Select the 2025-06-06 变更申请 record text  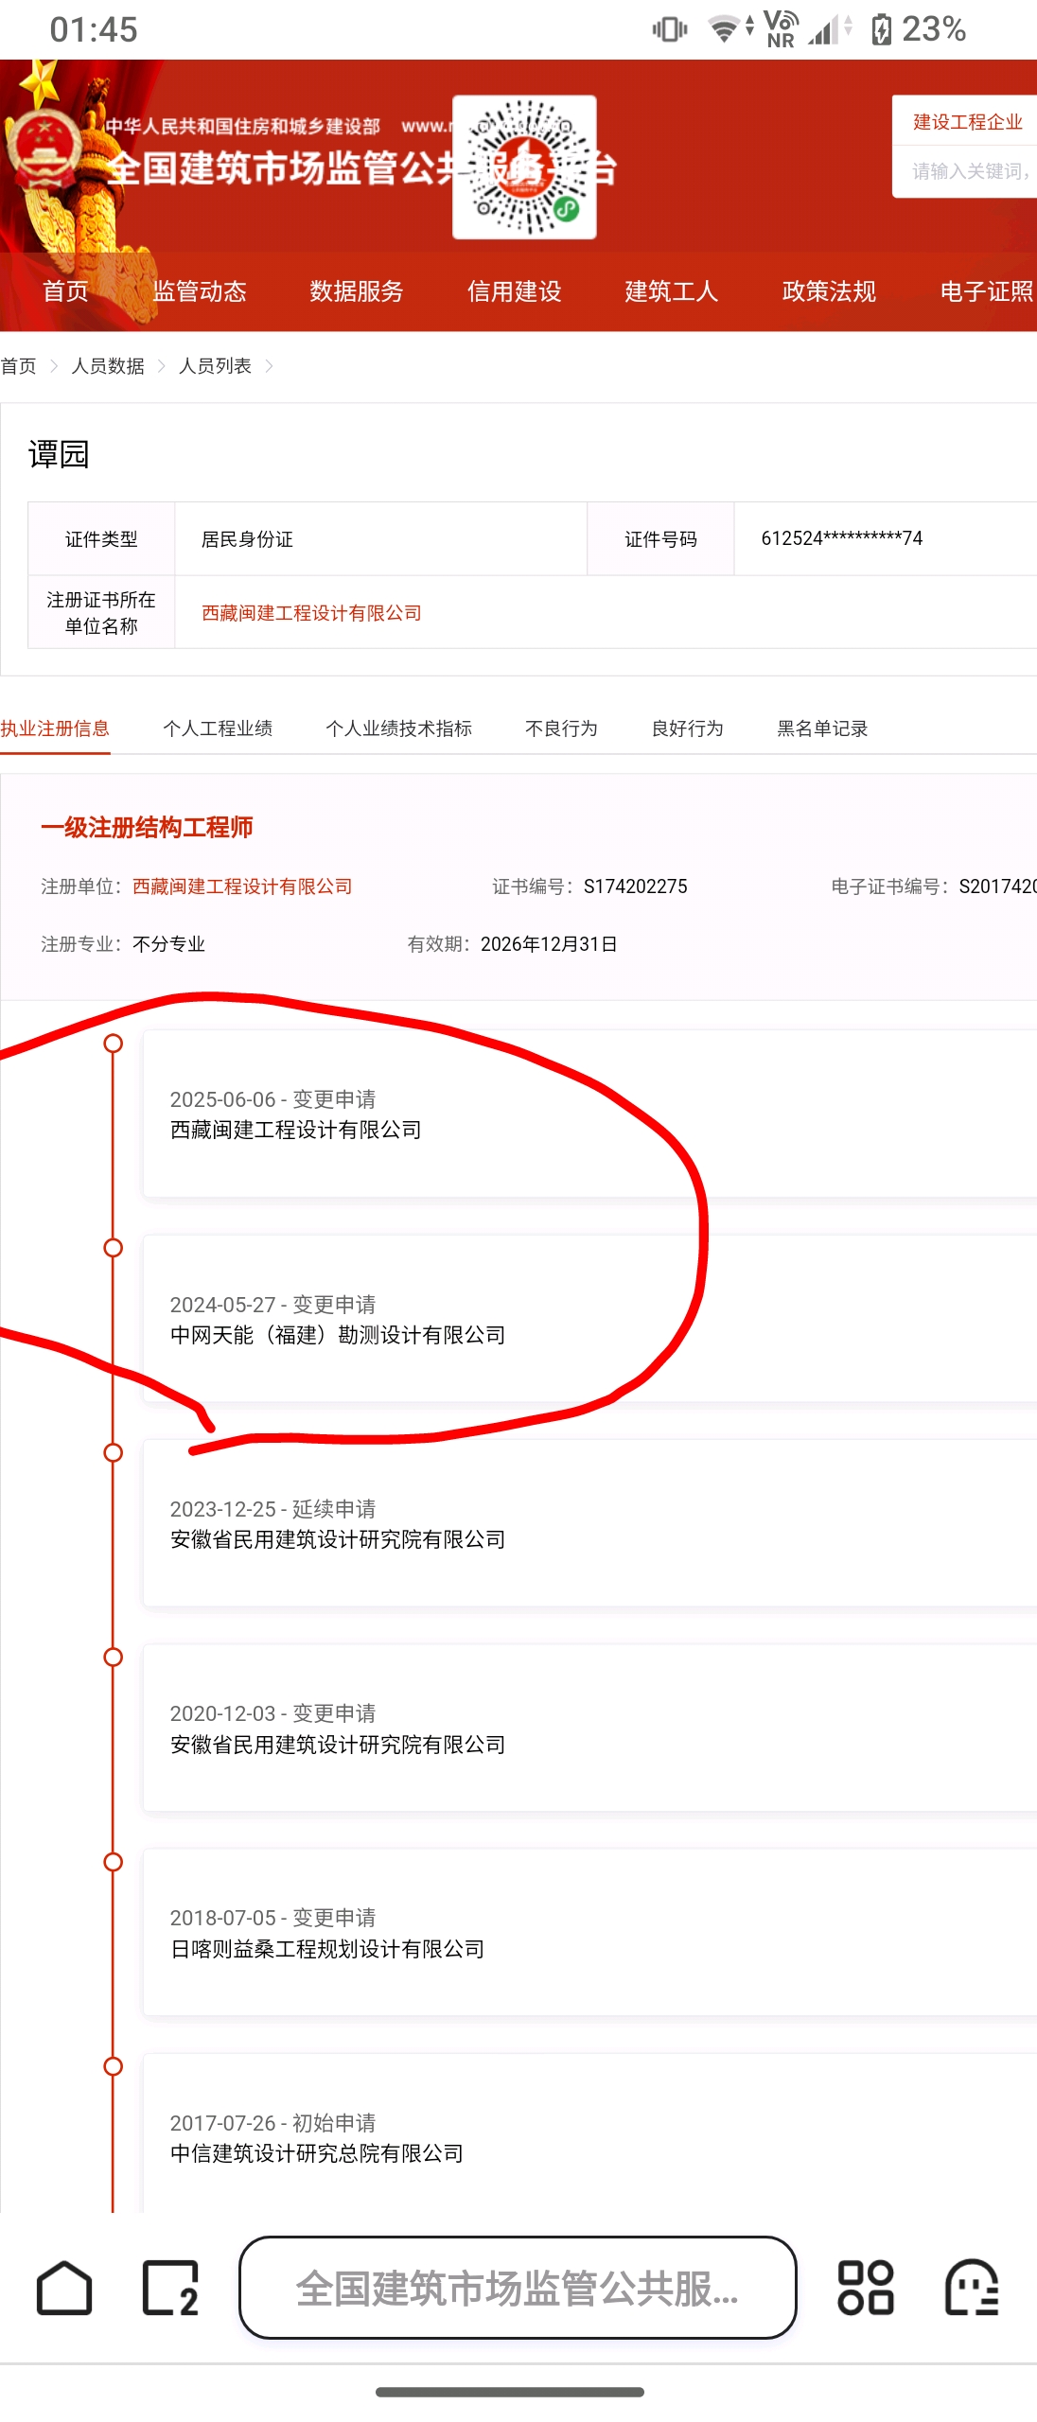[273, 1099]
